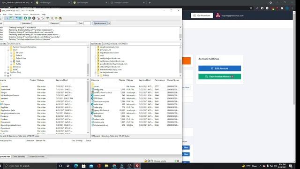Click the Password input field

(x=68, y=23)
